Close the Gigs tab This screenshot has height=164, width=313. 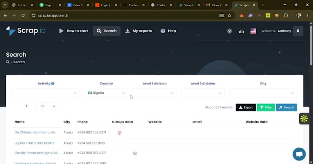tap(60, 5)
